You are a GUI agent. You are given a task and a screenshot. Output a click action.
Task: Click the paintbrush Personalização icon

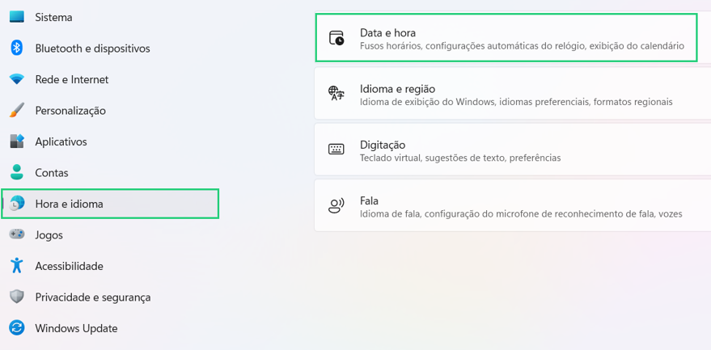tap(17, 110)
